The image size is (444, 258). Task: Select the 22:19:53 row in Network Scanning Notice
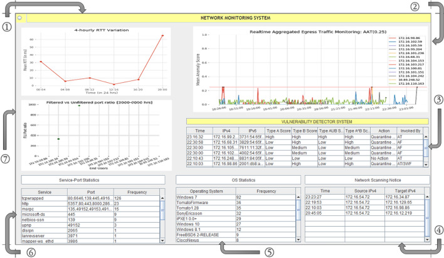tap(365, 202)
